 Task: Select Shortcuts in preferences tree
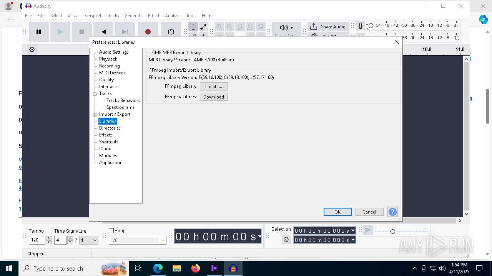click(x=109, y=142)
